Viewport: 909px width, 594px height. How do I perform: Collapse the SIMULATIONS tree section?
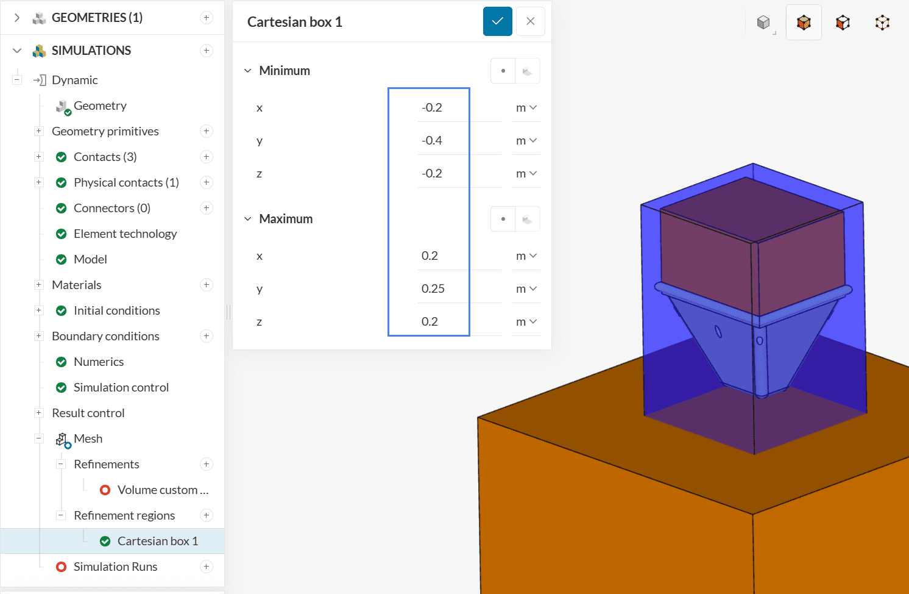(17, 51)
